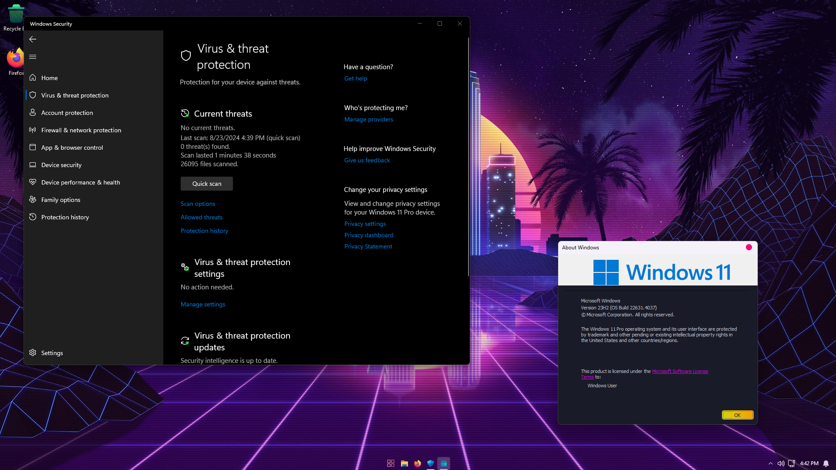This screenshot has width=836, height=470.
Task: Open Firewall & network protection page
Action: click(81, 130)
